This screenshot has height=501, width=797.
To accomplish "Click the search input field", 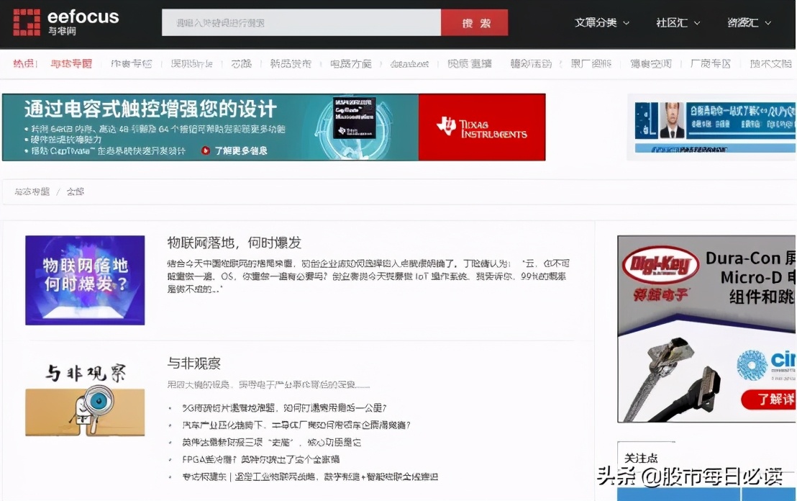I will [302, 22].
